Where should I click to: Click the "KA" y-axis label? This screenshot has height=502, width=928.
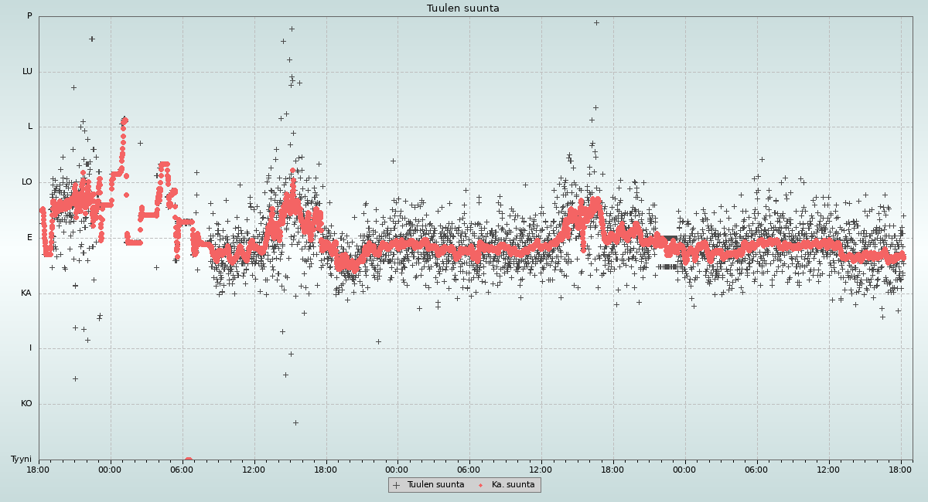pos(26,293)
